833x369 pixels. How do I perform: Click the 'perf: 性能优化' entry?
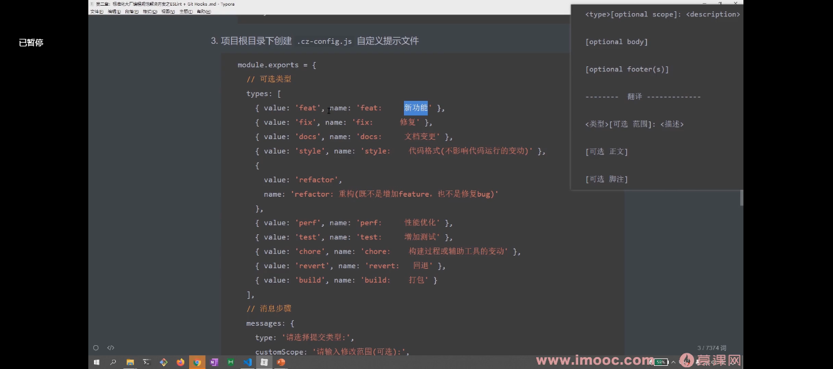354,223
